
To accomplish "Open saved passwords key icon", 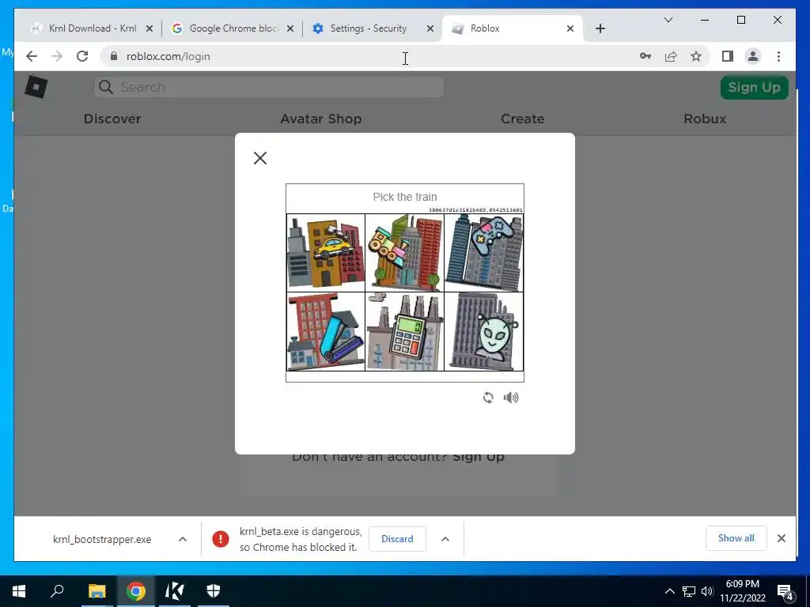I will tap(645, 56).
